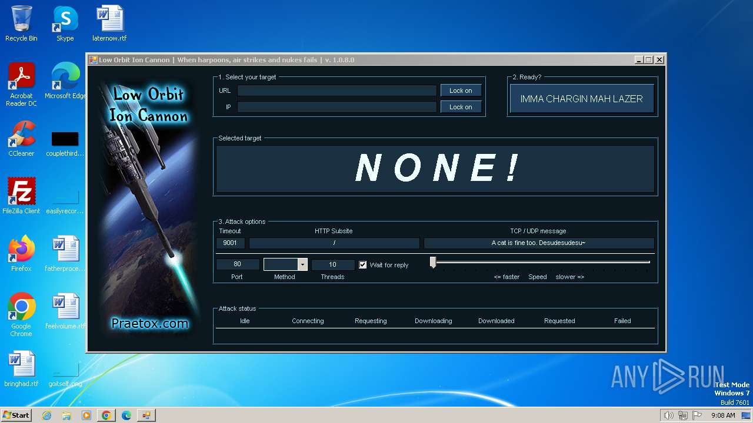Image resolution: width=753 pixels, height=423 pixels.
Task: Select the laternow.rtf desktop file
Action: [x=109, y=23]
